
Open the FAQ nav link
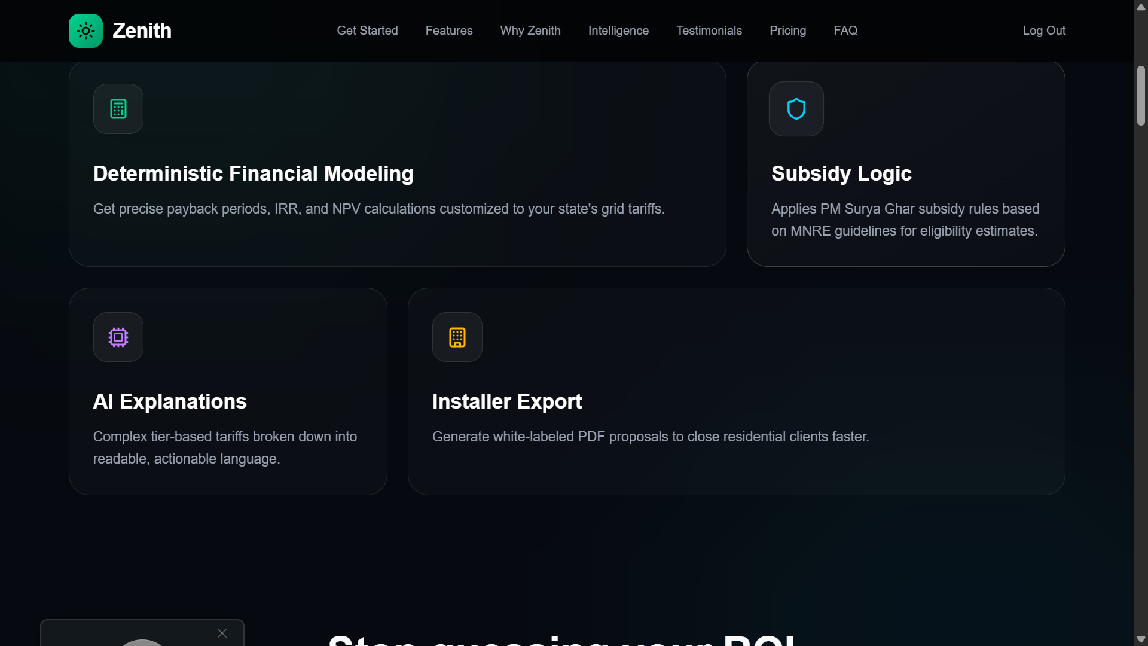click(845, 31)
